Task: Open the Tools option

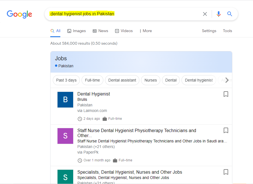Action: pyautogui.click(x=227, y=31)
